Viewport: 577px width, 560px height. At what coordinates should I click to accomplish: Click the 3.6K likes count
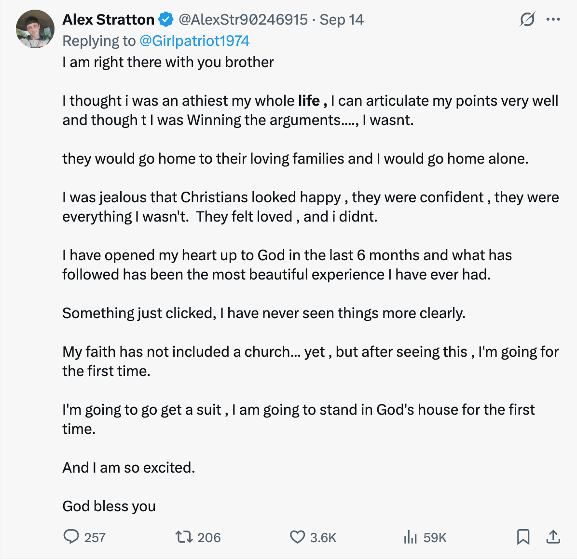tap(323, 538)
